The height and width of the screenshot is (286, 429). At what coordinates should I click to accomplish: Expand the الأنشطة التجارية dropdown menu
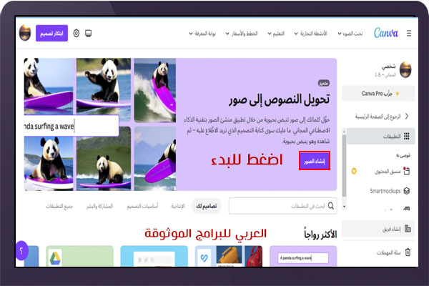click(310, 34)
